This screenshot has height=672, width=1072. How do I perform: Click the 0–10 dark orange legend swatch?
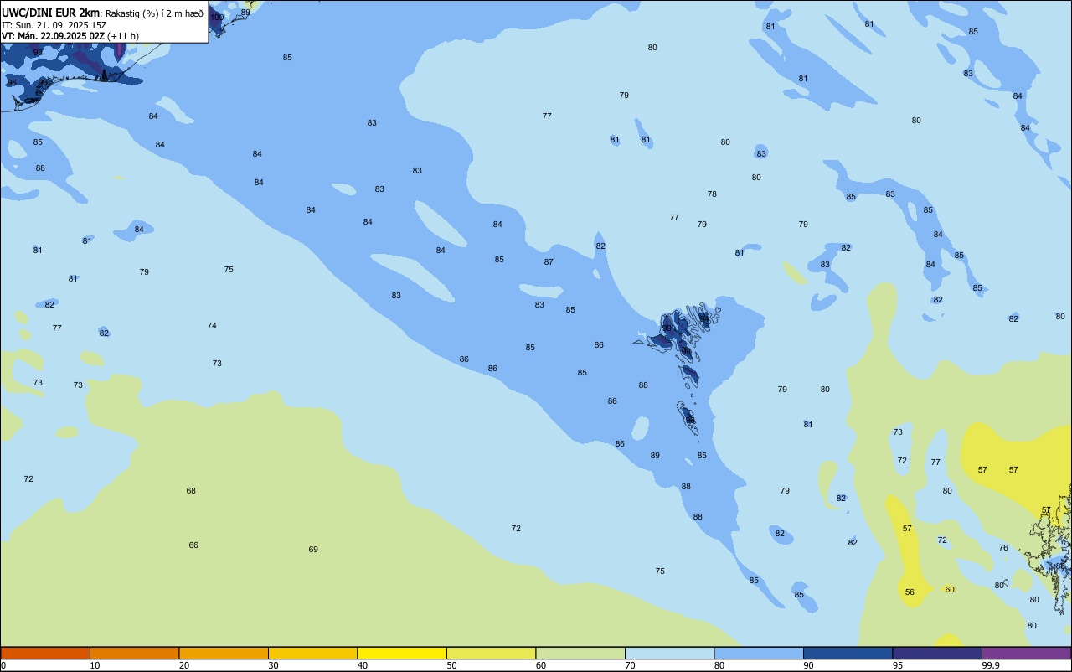[x=45, y=653]
